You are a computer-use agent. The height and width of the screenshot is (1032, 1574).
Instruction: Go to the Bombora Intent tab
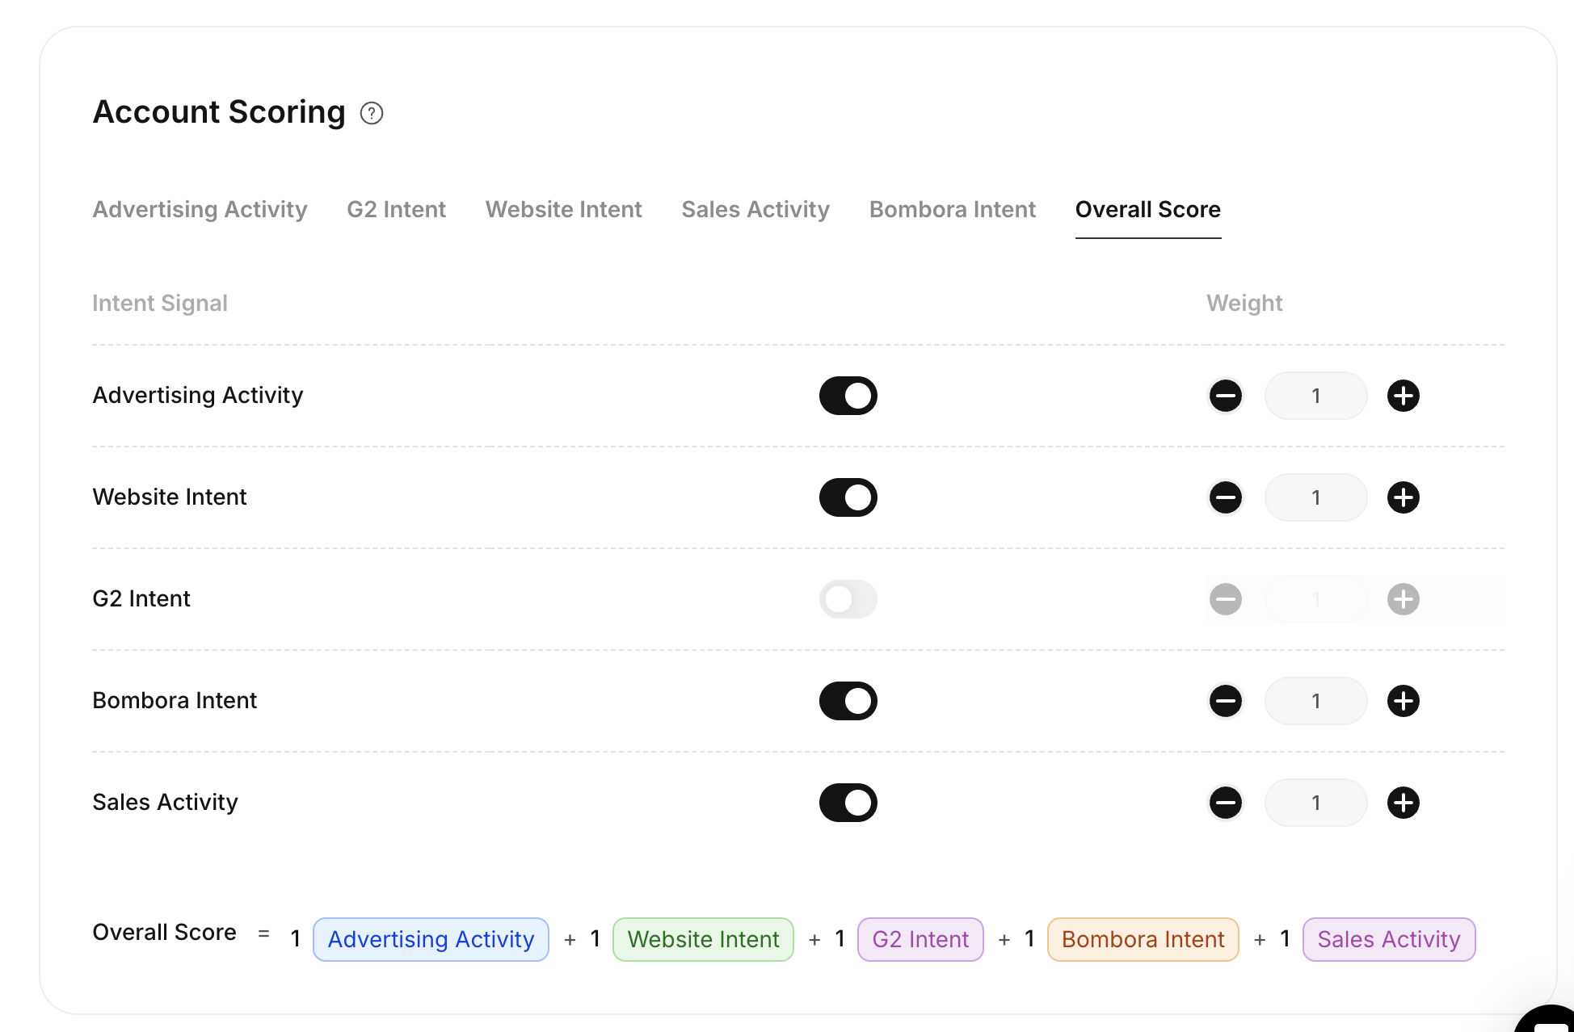point(952,210)
